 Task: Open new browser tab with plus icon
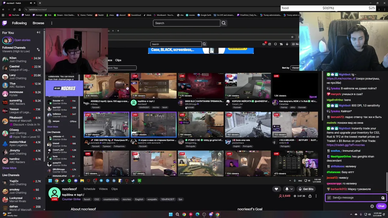pos(40,3)
